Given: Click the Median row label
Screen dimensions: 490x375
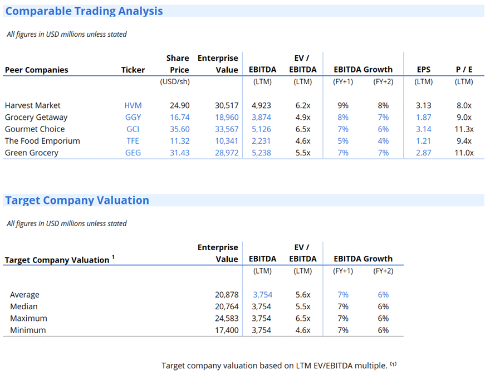Looking at the screenshot, I should [24, 306].
